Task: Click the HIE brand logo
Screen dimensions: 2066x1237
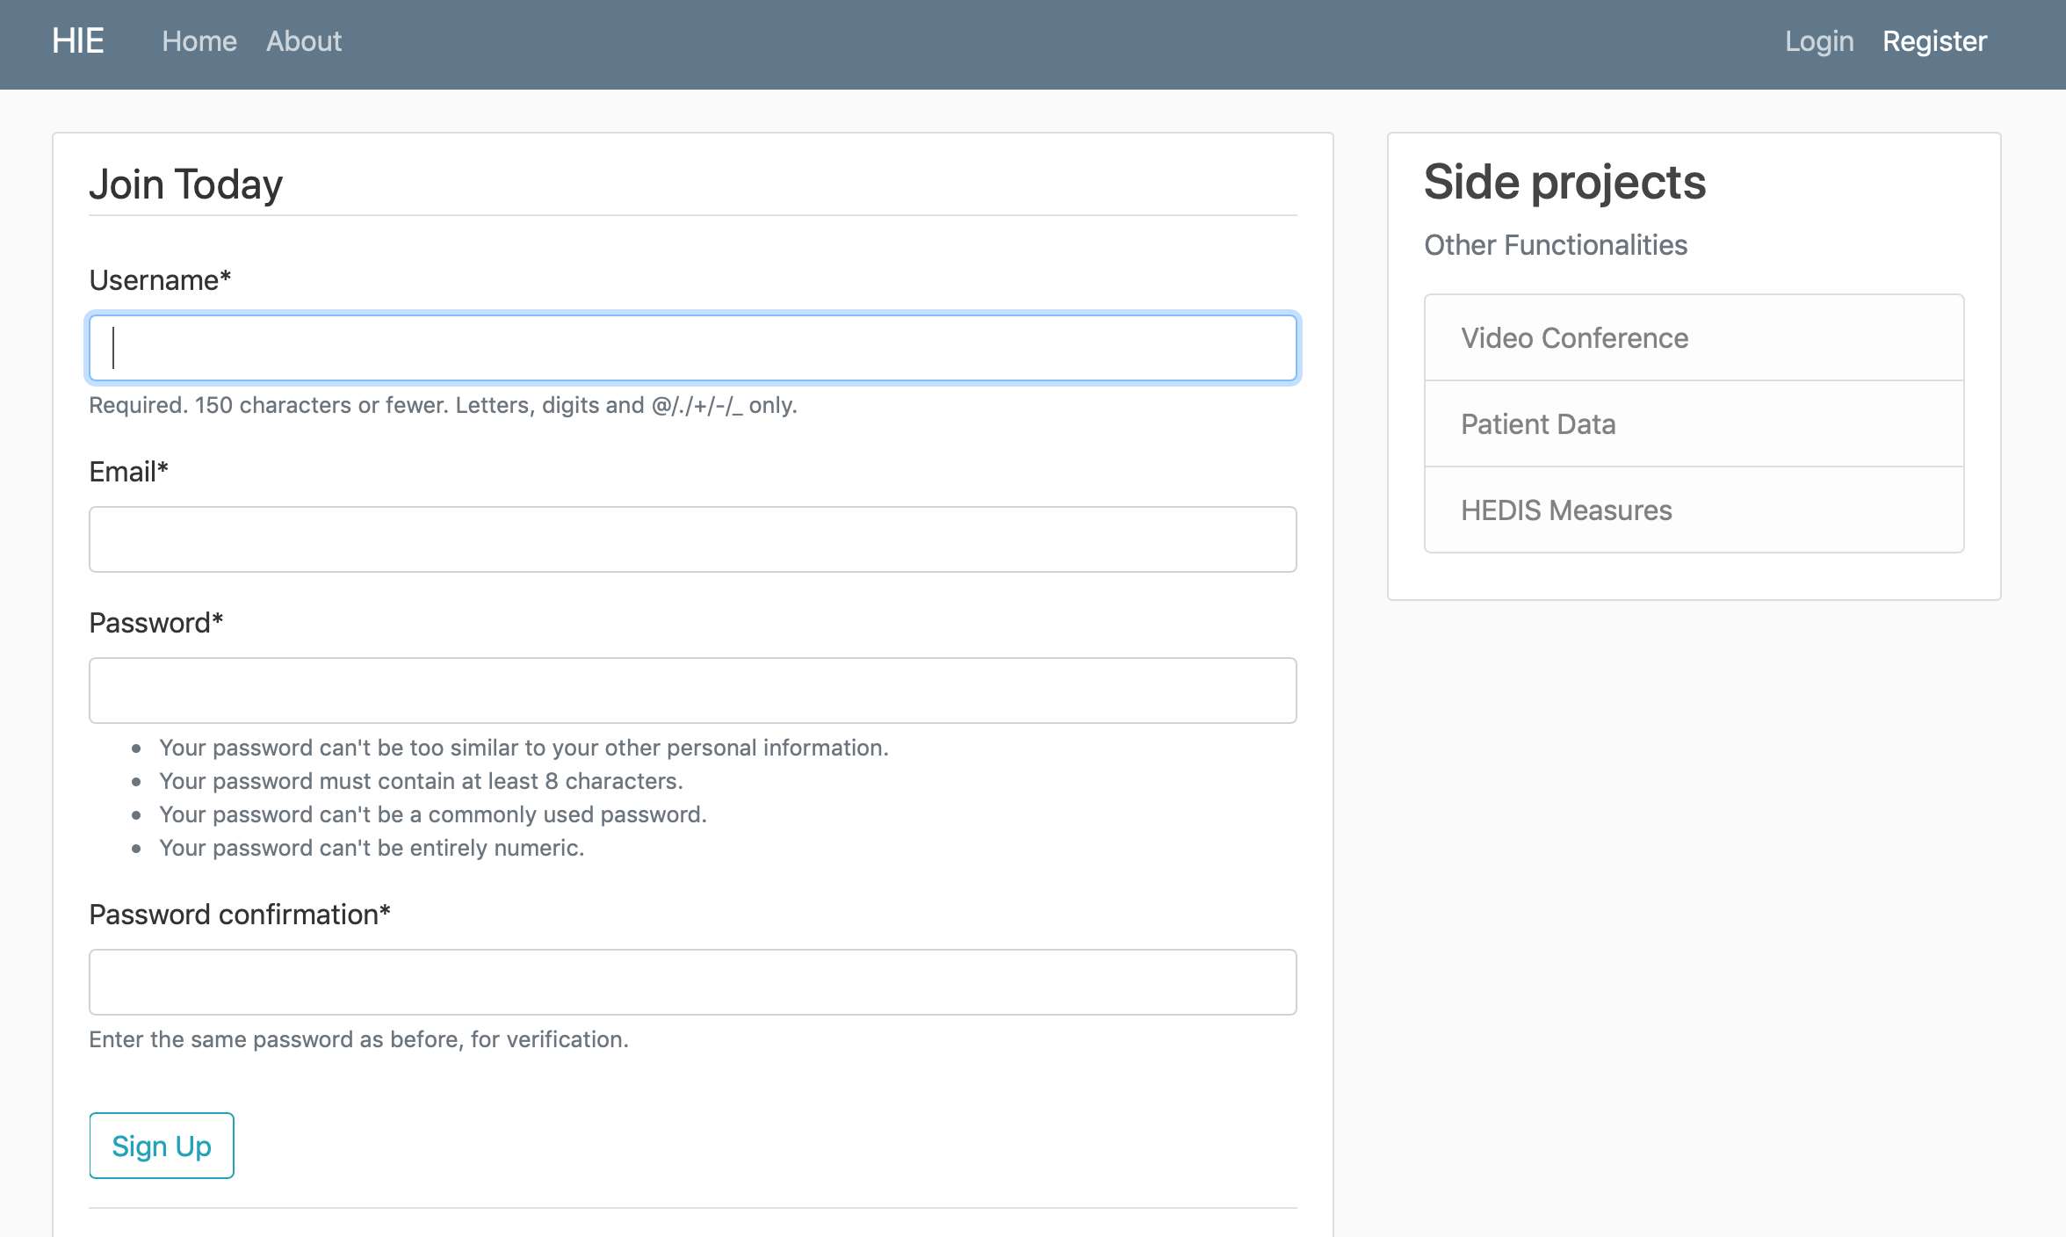Action: (77, 41)
